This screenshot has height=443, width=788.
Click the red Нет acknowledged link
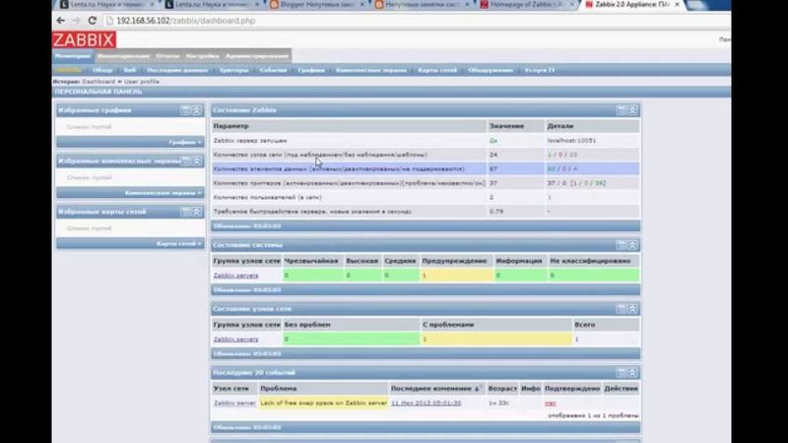(x=551, y=403)
